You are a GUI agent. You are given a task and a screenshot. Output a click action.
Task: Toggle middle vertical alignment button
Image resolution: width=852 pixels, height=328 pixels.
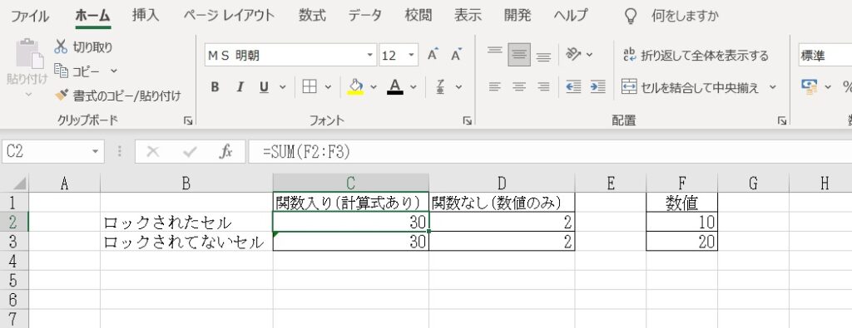(x=519, y=55)
